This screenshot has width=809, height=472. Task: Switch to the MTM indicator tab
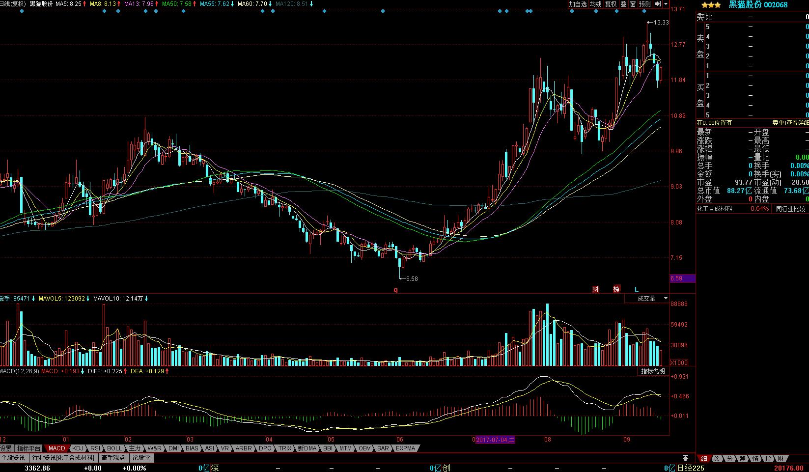[346, 448]
